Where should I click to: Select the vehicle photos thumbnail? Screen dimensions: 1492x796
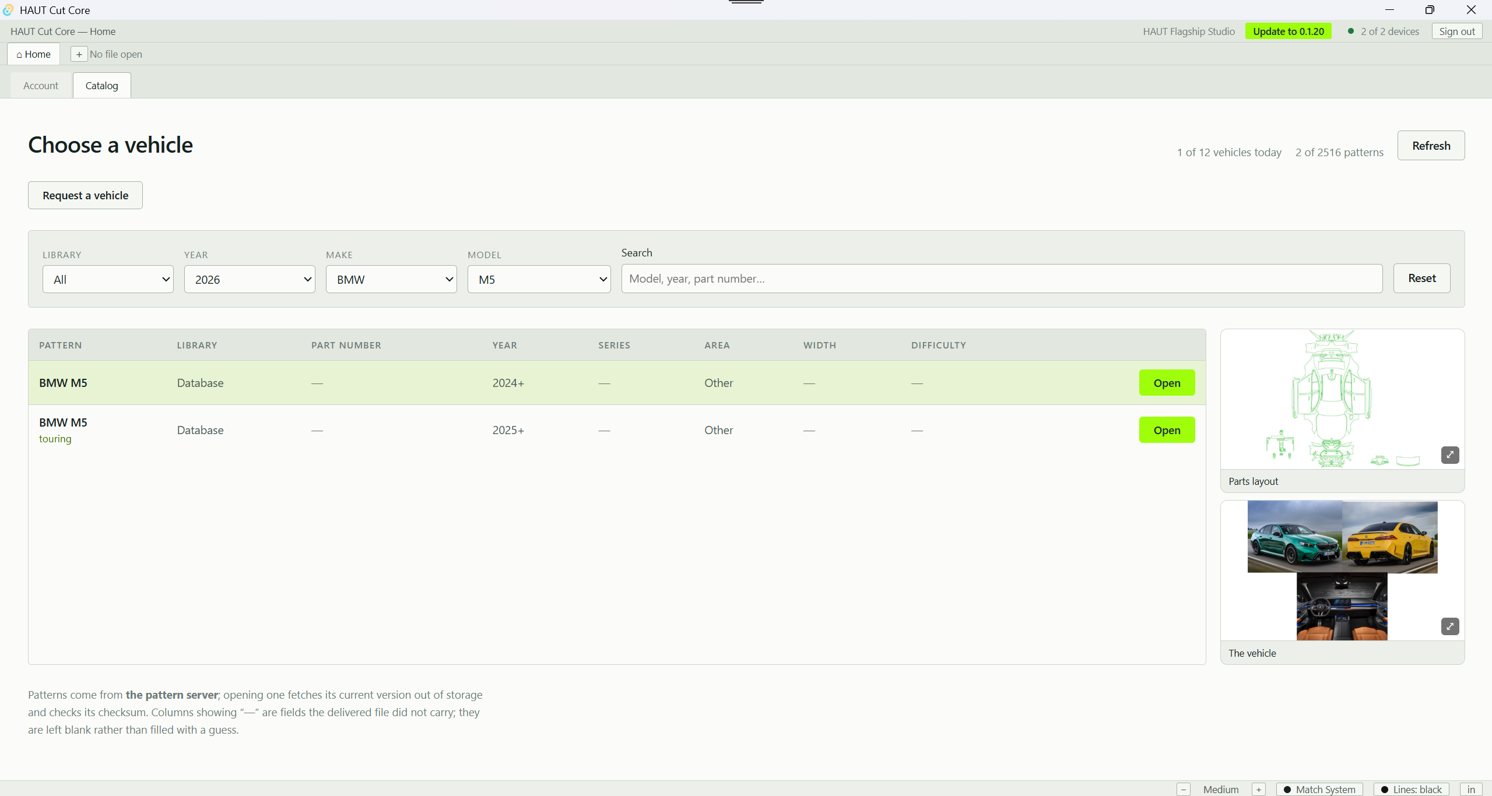tap(1342, 571)
